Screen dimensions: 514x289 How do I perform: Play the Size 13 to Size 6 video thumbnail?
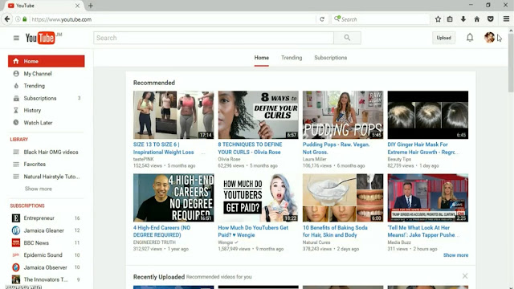point(173,115)
